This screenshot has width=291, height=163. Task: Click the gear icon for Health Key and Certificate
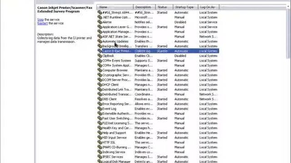pyautogui.click(x=100, y=128)
